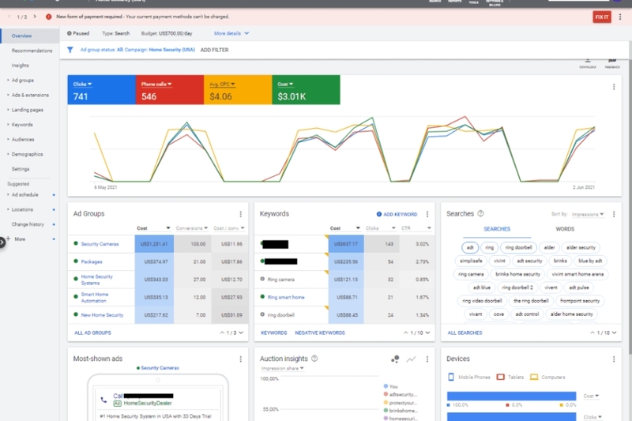Click the Fix It button
The width and height of the screenshot is (632, 421).
(601, 17)
